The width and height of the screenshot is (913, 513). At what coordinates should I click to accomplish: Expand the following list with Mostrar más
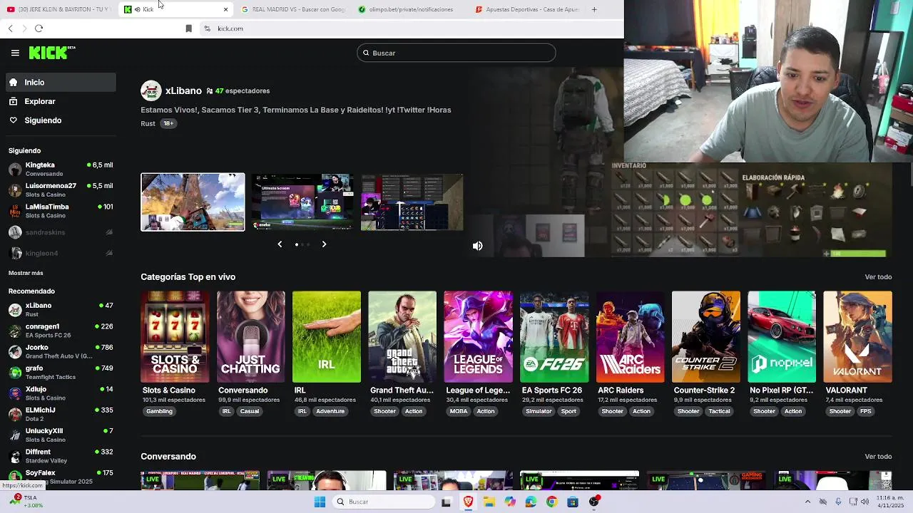(x=26, y=273)
